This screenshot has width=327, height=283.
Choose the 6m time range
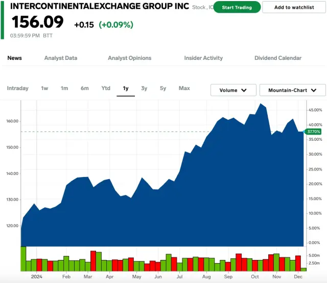coord(84,89)
